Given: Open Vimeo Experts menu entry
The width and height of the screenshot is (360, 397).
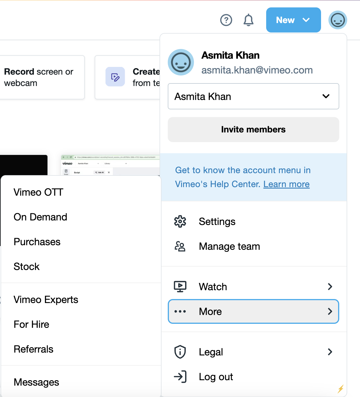Looking at the screenshot, I should coord(46,300).
